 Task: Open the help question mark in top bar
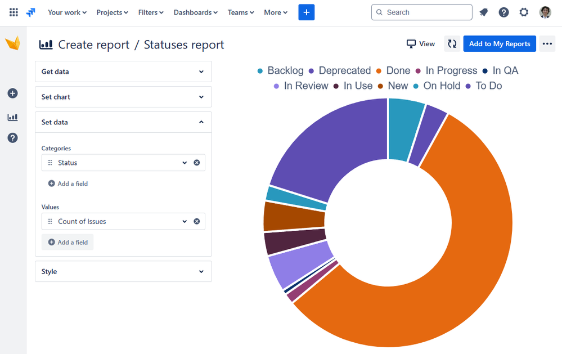(503, 12)
